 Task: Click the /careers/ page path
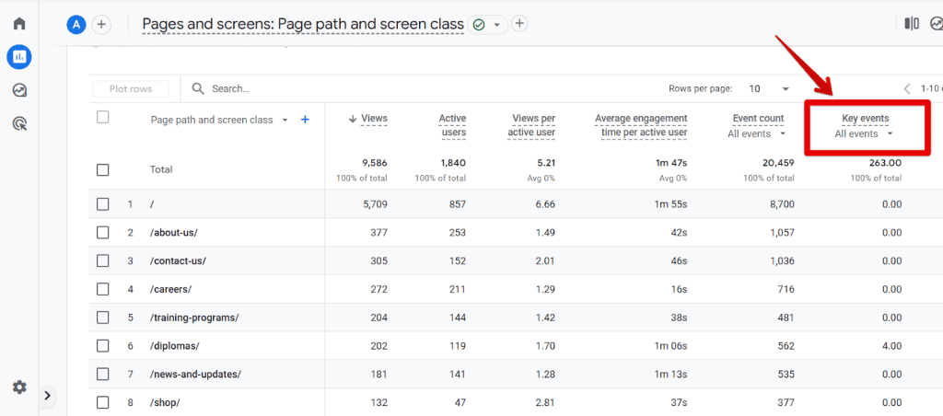tap(170, 289)
